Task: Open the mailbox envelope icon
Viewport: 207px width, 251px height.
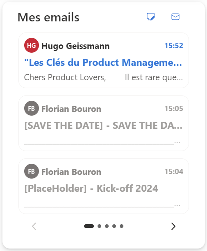Action: [175, 16]
